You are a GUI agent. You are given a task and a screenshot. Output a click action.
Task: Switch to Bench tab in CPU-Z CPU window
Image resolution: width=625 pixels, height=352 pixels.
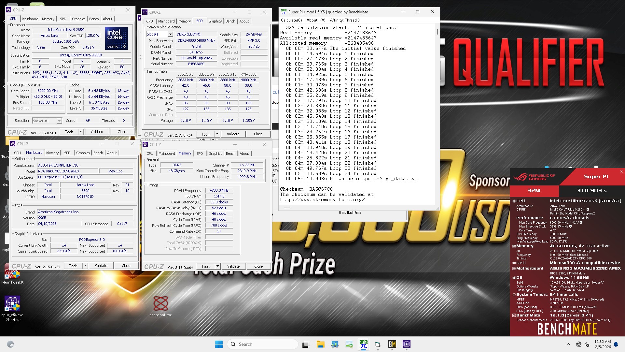point(94,19)
